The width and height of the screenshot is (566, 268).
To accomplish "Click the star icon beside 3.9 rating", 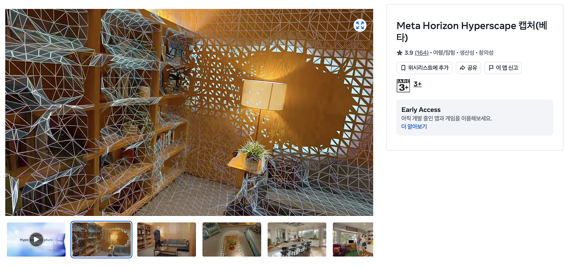I will (400, 53).
